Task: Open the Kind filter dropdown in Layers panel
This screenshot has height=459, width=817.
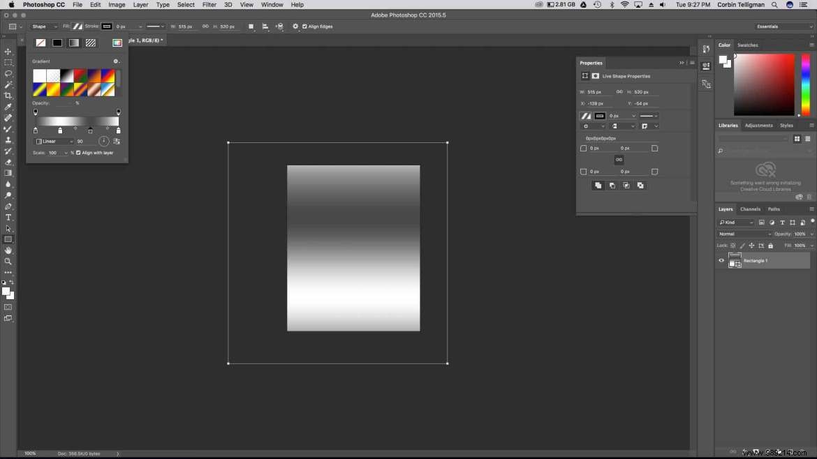Action: click(737, 222)
